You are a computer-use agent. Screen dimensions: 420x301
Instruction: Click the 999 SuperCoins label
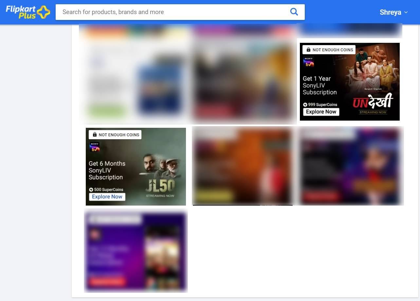click(x=320, y=105)
